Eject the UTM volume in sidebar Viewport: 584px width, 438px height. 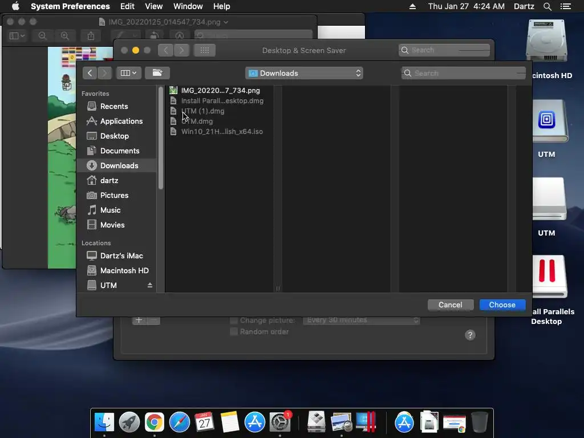(150, 285)
